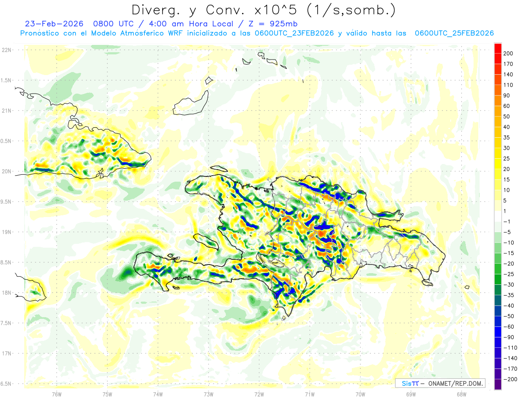Click the "73W" longitude label
518x400 pixels.
tap(208, 394)
